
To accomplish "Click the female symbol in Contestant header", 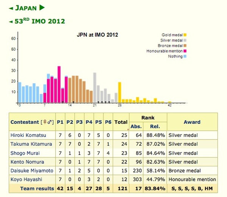I will pos(45,122).
